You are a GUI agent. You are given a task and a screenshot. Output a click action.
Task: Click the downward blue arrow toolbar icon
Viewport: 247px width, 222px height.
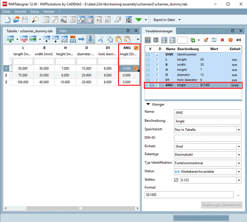[91, 39]
